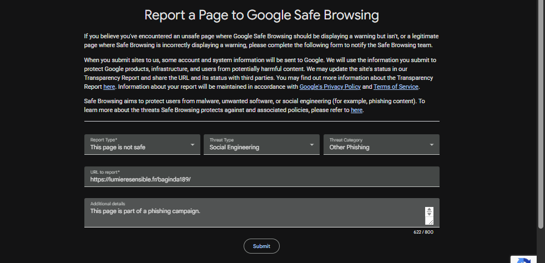The width and height of the screenshot is (545, 263).
Task: Click the resize grip of Additional details box
Action: click(x=430, y=221)
